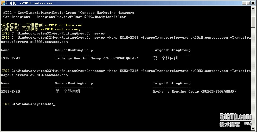The width and height of the screenshot is (257, 132).
Task: Maximize the console window
Action: pyautogui.click(x=248, y=3)
